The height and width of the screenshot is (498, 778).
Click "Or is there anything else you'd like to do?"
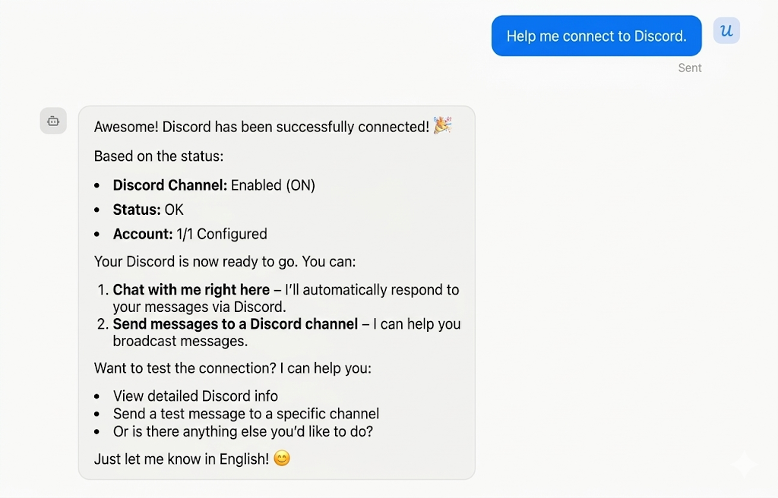tap(243, 431)
